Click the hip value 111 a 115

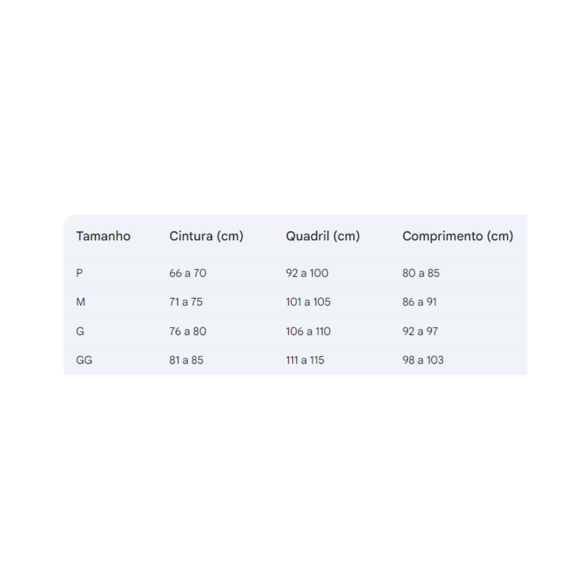click(x=305, y=360)
